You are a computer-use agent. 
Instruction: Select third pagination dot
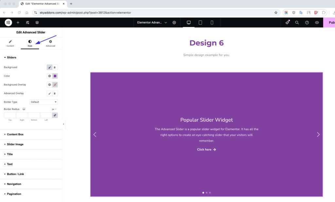click(x=210, y=193)
